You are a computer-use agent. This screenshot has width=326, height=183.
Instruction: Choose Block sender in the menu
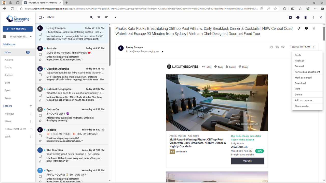(x=307, y=106)
